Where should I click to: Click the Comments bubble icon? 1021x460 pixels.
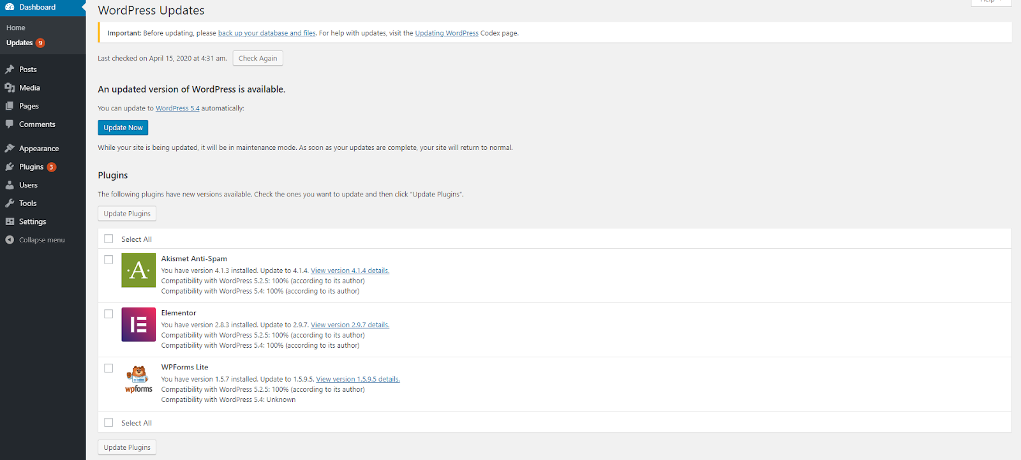10,124
